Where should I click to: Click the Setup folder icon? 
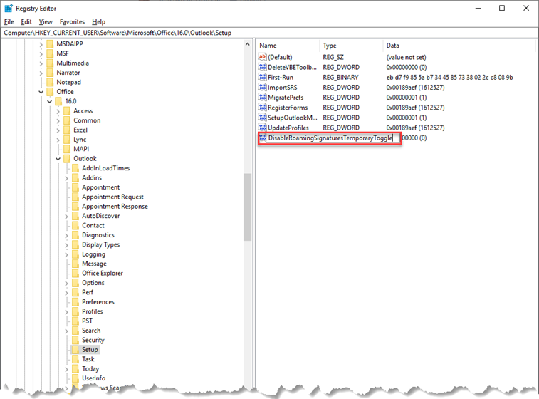[x=75, y=350]
